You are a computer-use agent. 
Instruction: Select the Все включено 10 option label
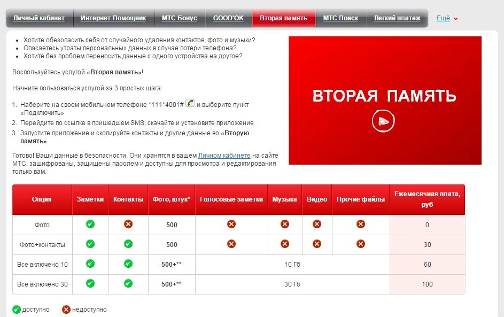click(42, 265)
